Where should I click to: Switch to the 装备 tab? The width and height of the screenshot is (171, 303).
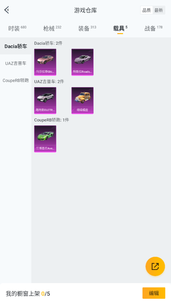pos(87,28)
